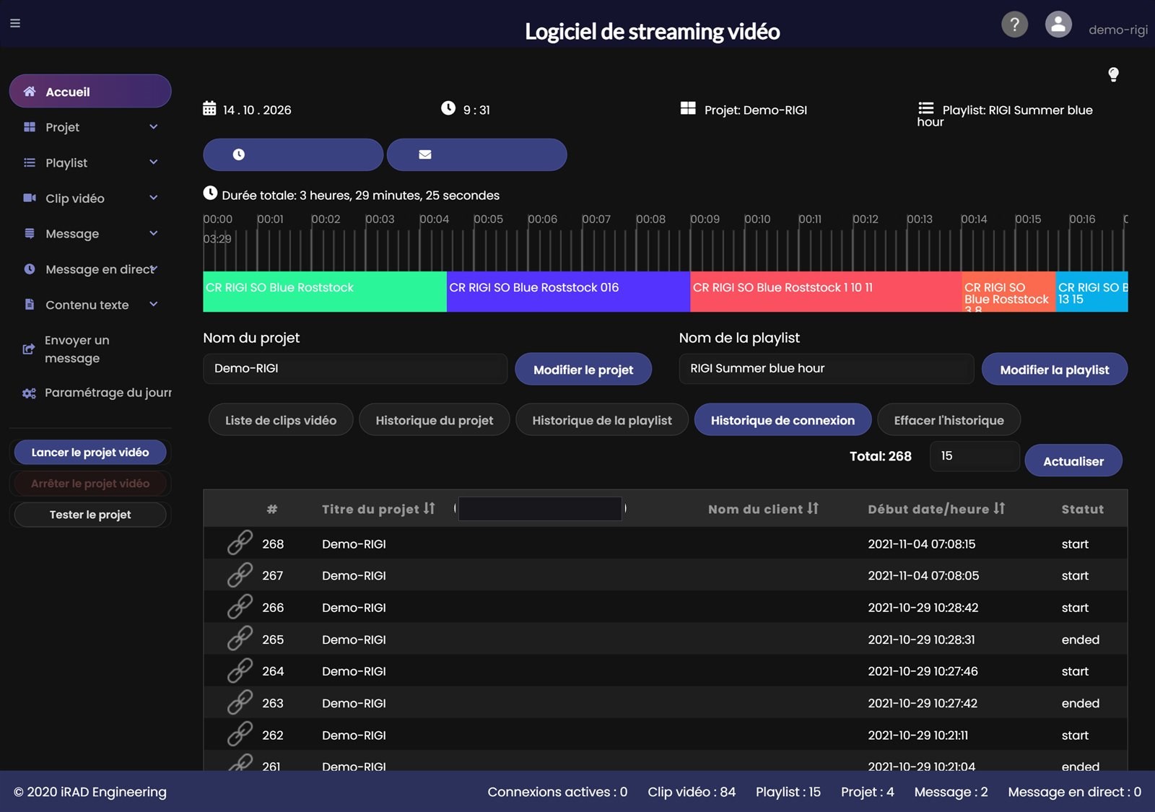Click Modifier le projet button
This screenshot has width=1155, height=812.
click(x=583, y=370)
